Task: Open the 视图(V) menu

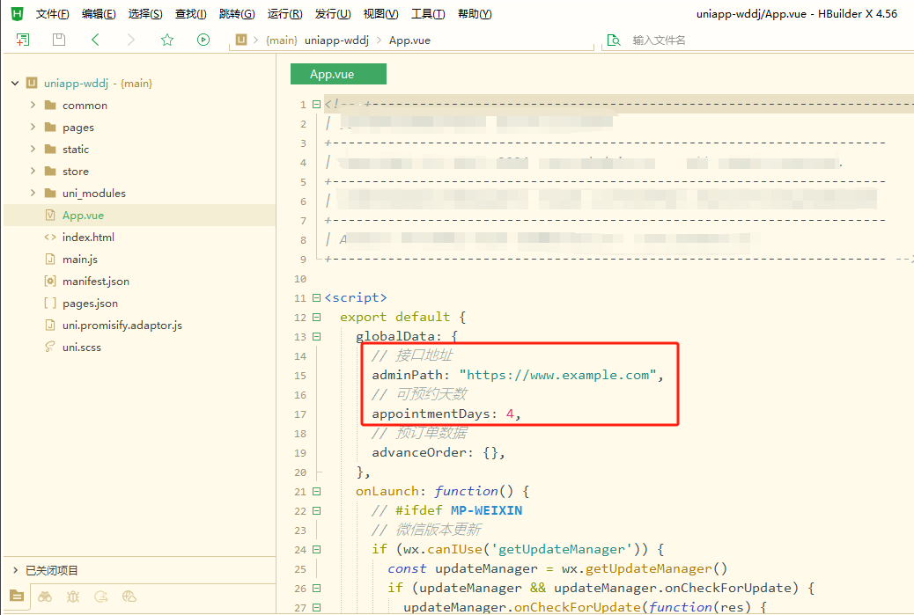Action: point(380,14)
